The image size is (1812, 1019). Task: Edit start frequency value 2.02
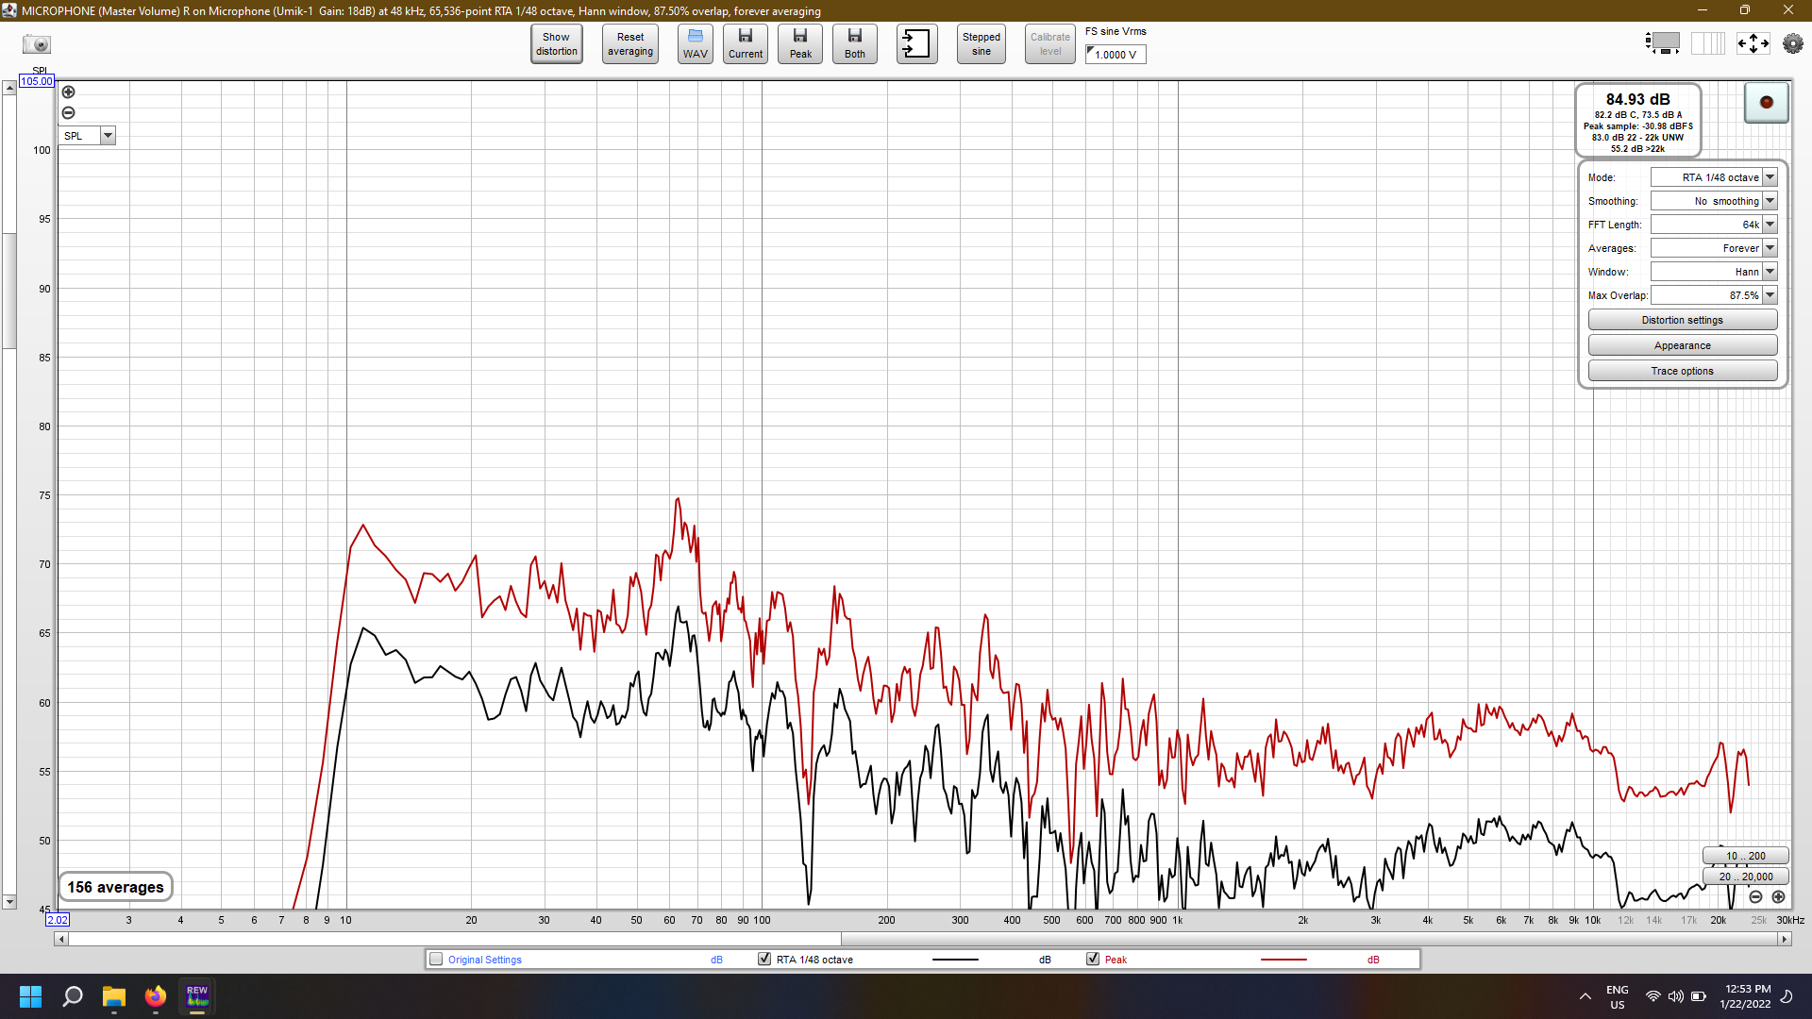[x=58, y=920]
